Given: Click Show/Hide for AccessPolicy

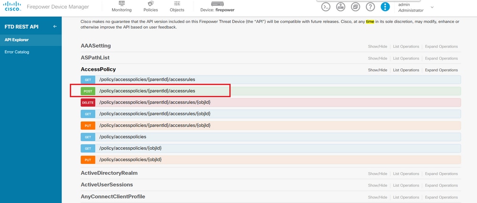Looking at the screenshot, I should (377, 70).
